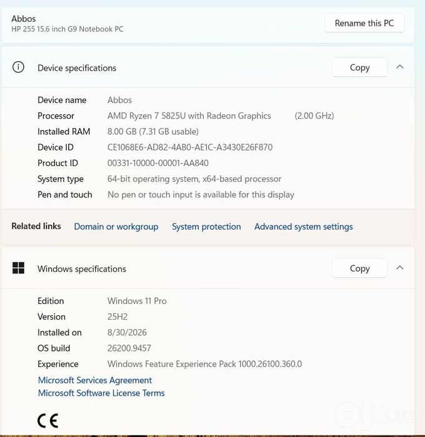425x437 pixels.
Task: Click the Pen and touch value text
Action: click(x=201, y=195)
